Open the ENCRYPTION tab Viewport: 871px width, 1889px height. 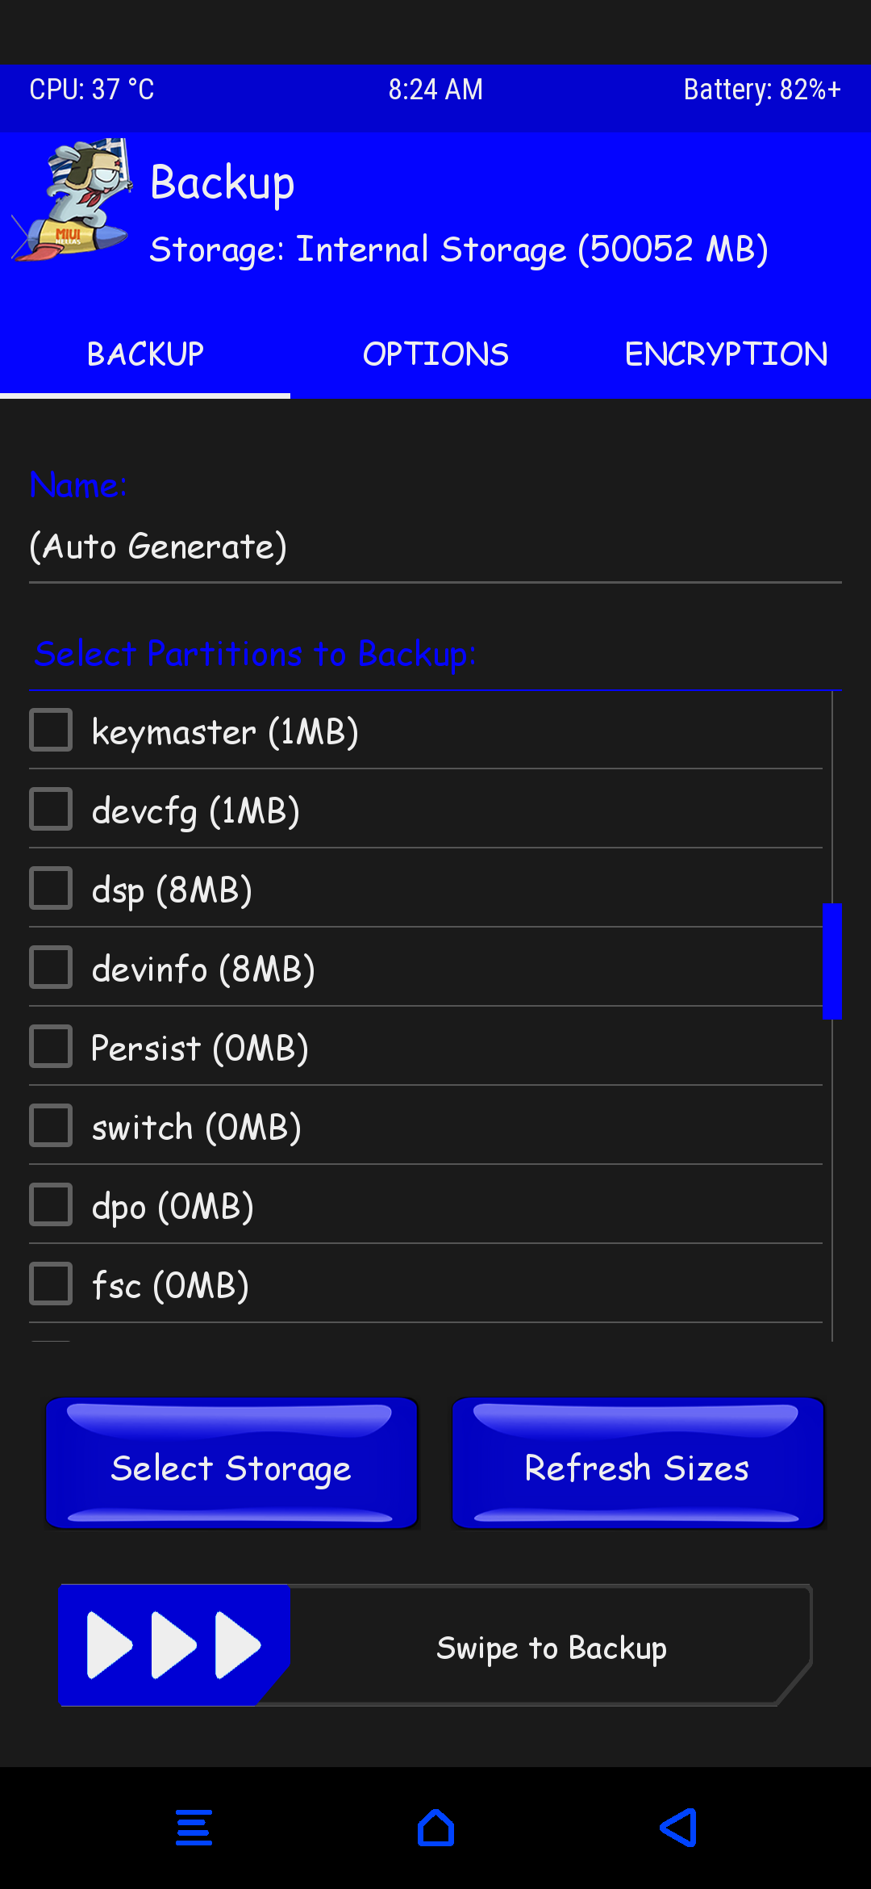[726, 354]
